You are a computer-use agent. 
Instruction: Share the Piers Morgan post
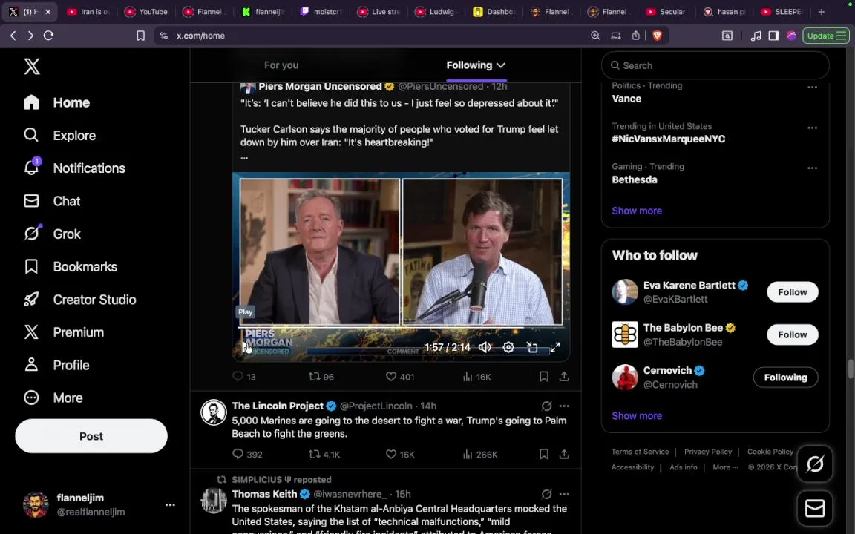(564, 377)
